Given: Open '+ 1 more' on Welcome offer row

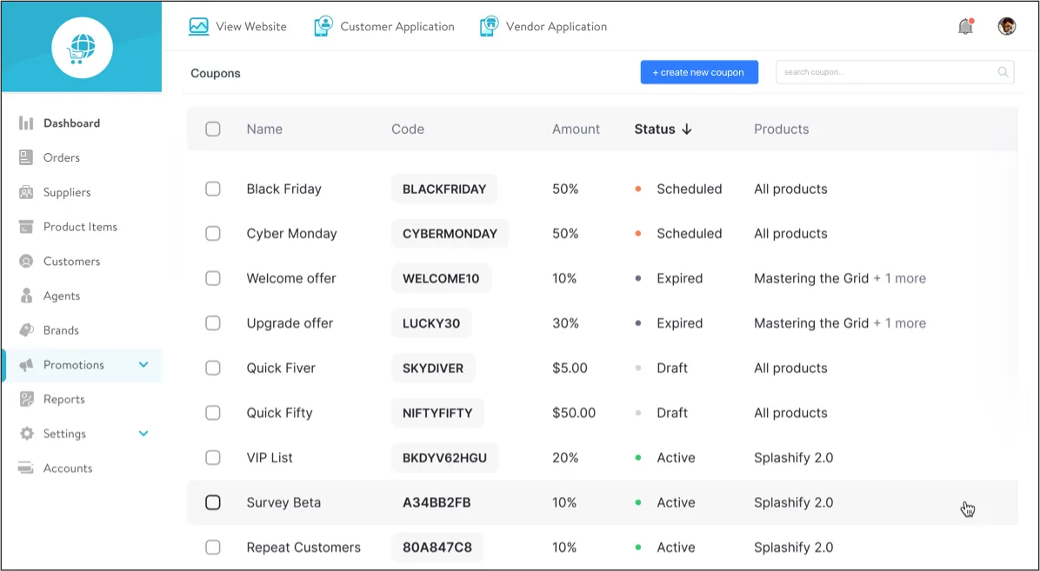Looking at the screenshot, I should [899, 278].
